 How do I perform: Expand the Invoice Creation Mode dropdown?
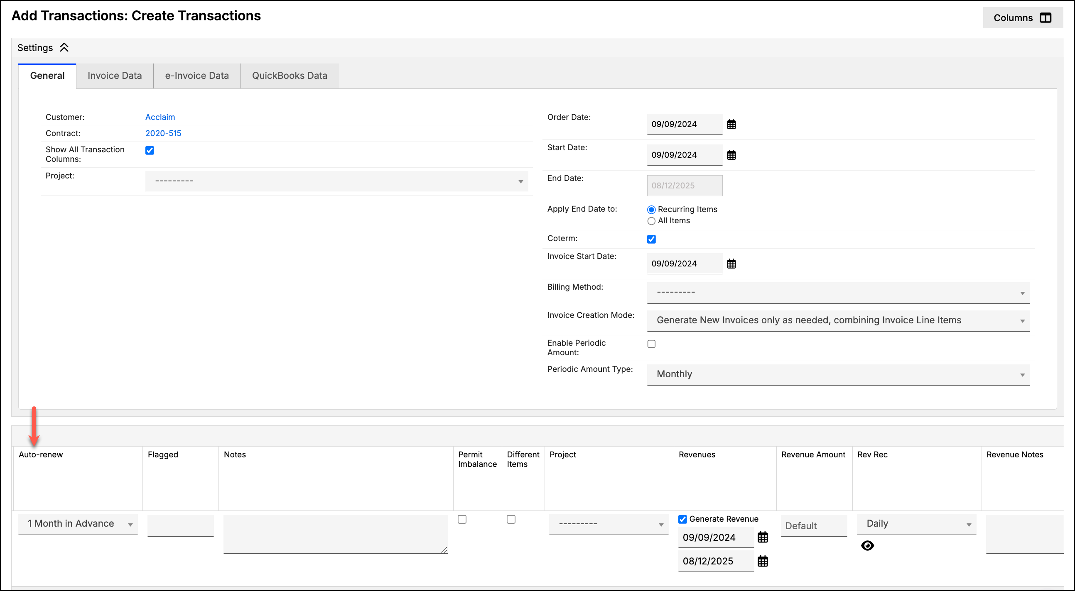click(838, 320)
